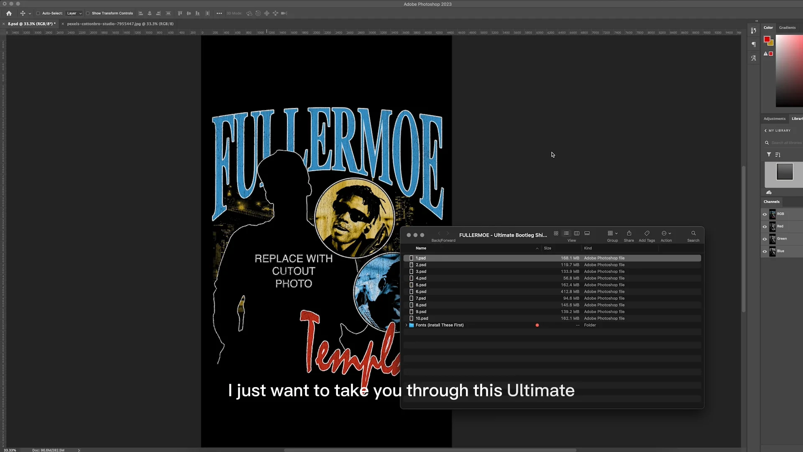803x452 pixels.
Task: Hide the Red channel
Action: pos(765,226)
